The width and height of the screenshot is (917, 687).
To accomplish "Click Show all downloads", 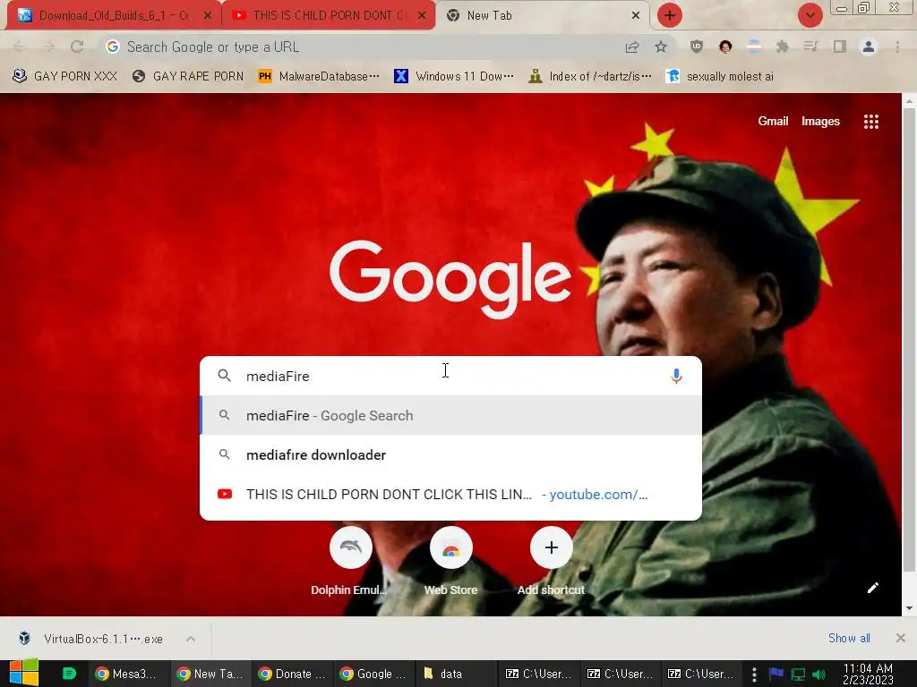I will tap(849, 638).
